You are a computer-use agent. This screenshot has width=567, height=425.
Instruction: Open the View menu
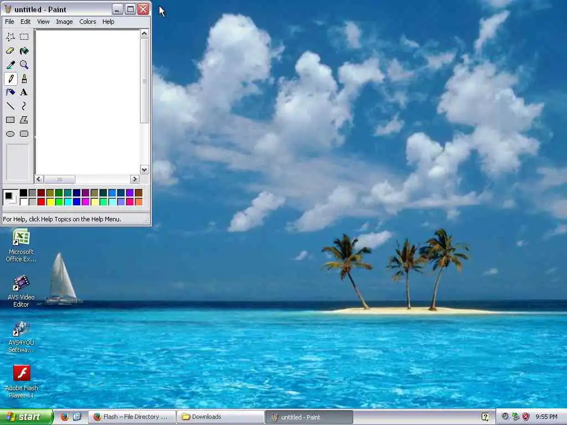pyautogui.click(x=43, y=22)
